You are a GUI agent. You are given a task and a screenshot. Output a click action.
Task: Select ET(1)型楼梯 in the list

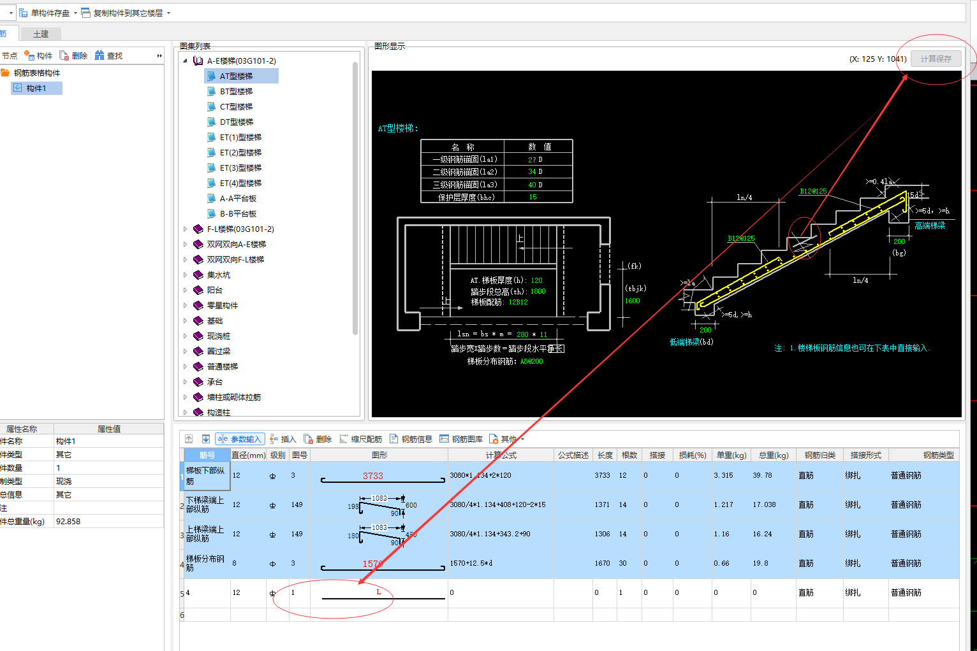coord(240,138)
